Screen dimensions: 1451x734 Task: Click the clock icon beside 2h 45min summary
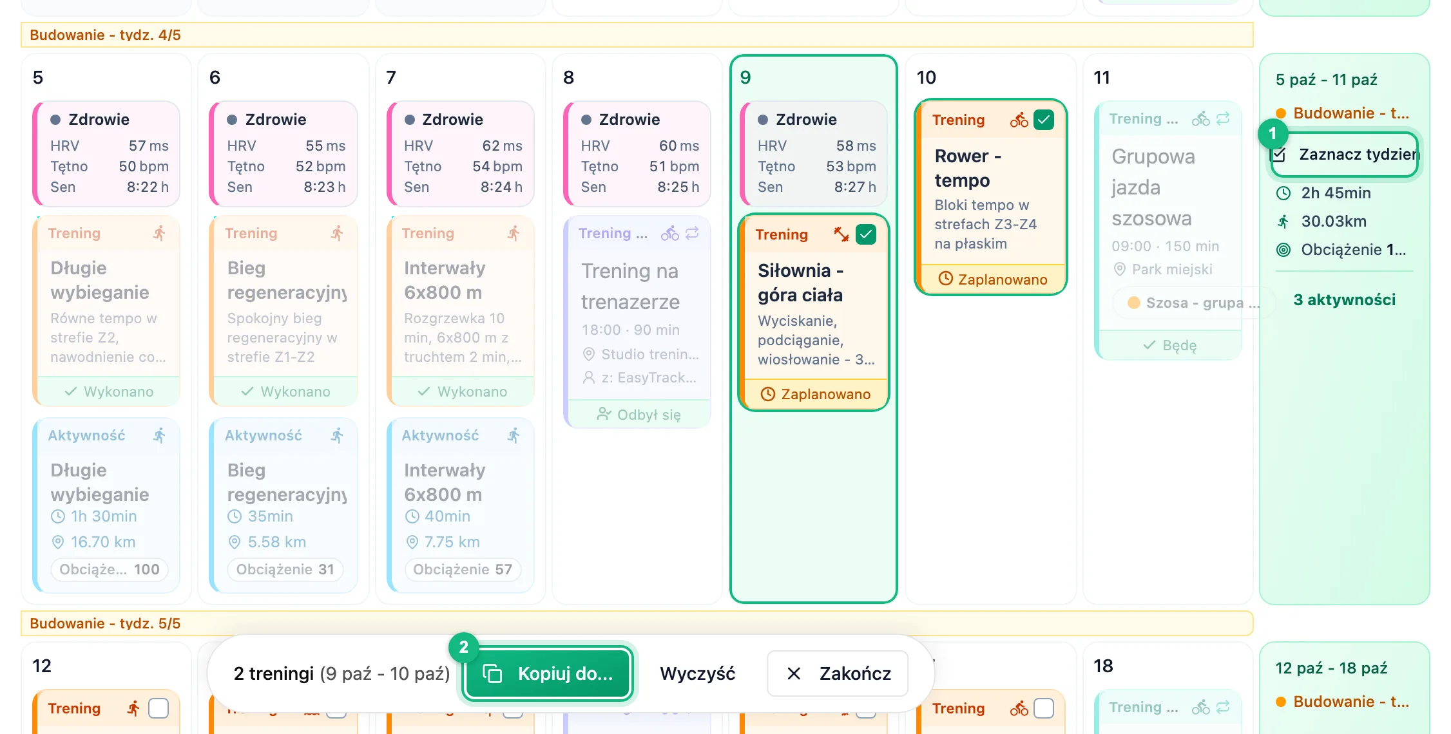pyautogui.click(x=1283, y=193)
